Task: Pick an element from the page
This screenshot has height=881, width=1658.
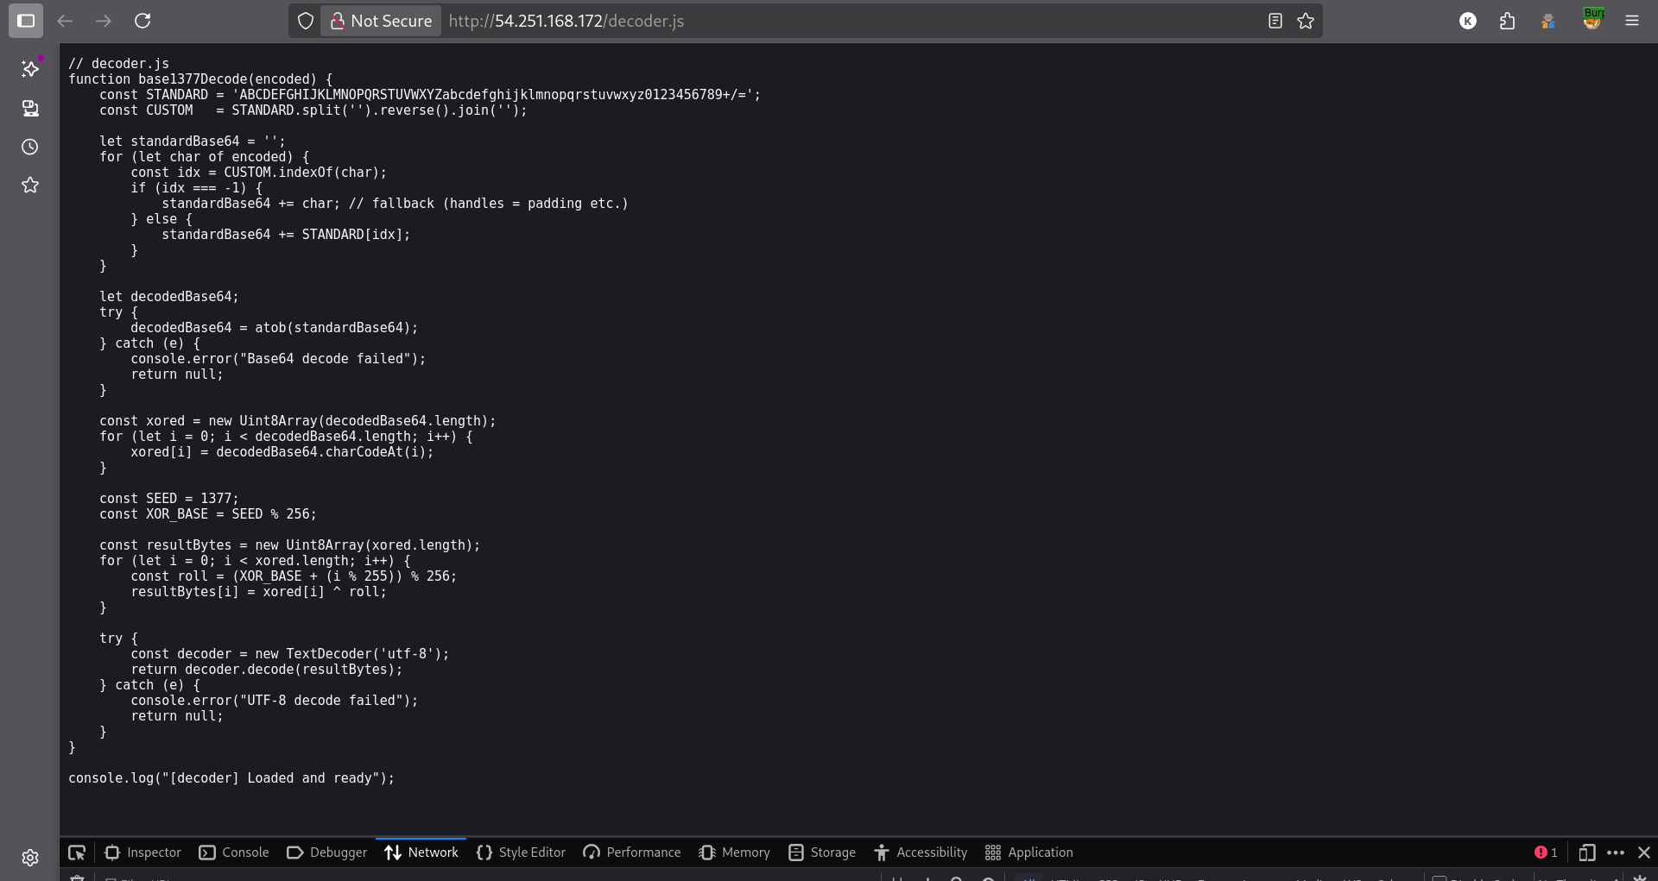Action: [77, 853]
